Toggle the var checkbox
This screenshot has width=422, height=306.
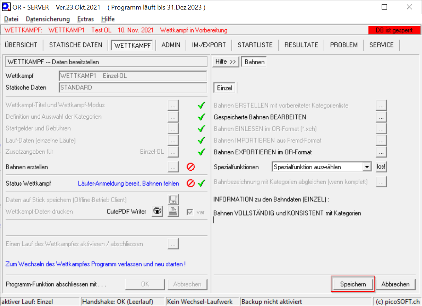[x=190, y=212]
